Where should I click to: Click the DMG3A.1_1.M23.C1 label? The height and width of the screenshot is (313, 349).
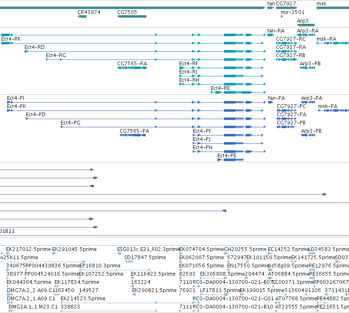33,307
